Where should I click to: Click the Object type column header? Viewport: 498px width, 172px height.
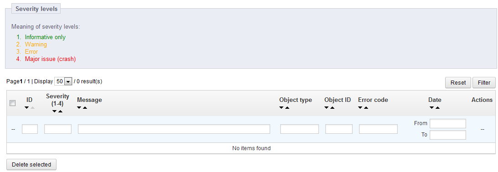296,100
